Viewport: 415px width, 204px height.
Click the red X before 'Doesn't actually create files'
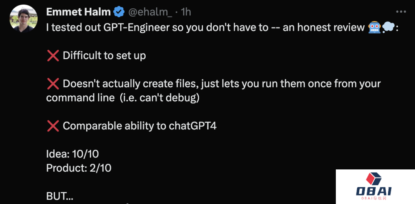coord(53,84)
